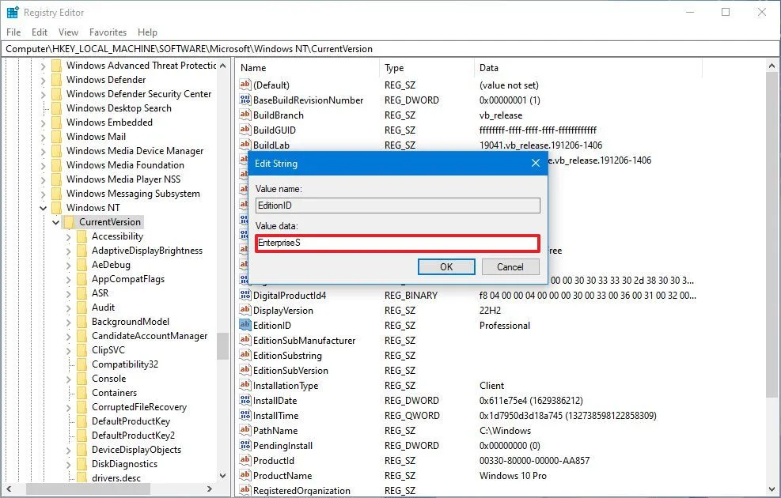The height and width of the screenshot is (498, 781).
Task: Click the ab icon next to ProductName
Action: click(x=245, y=475)
